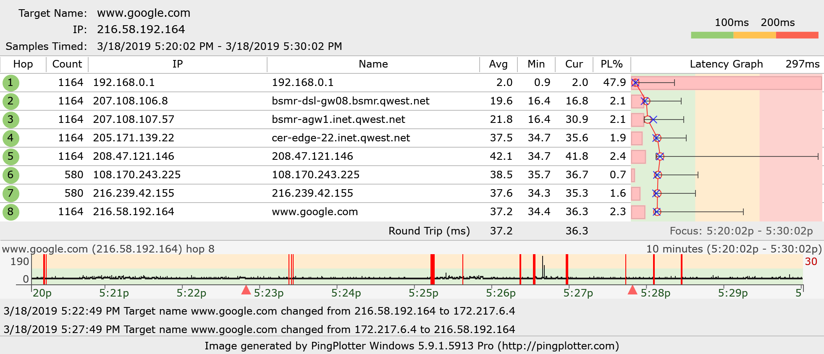Click hop 2 green circle icon
Screen dimensions: 824x354
tap(10, 101)
